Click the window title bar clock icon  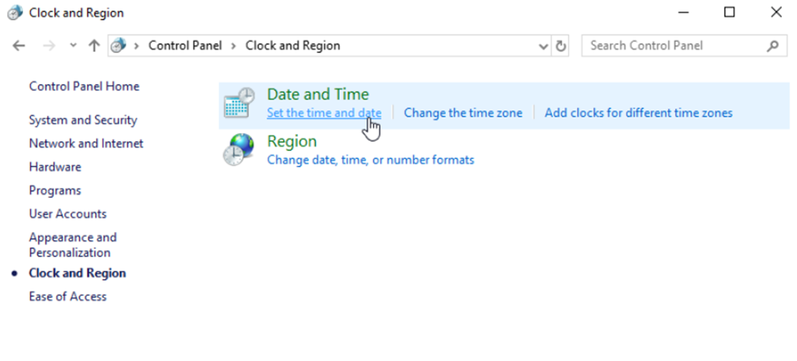point(15,13)
